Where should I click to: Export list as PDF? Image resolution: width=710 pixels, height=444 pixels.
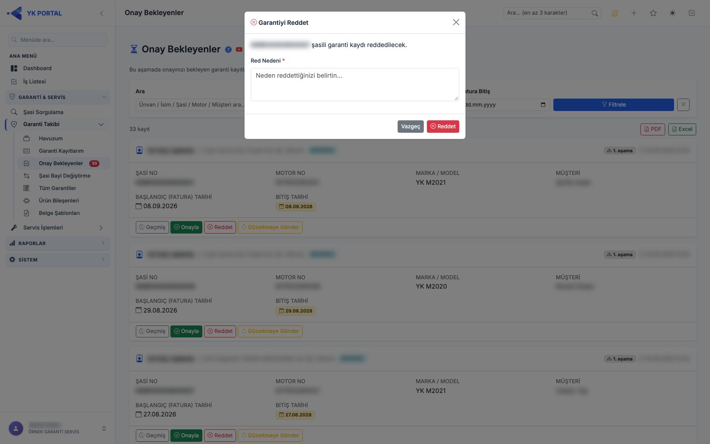pyautogui.click(x=653, y=129)
